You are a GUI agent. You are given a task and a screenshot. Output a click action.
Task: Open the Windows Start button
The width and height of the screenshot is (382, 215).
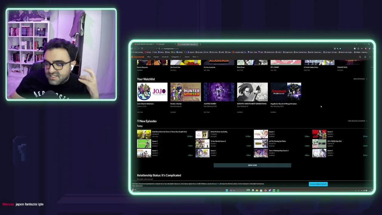(227, 191)
